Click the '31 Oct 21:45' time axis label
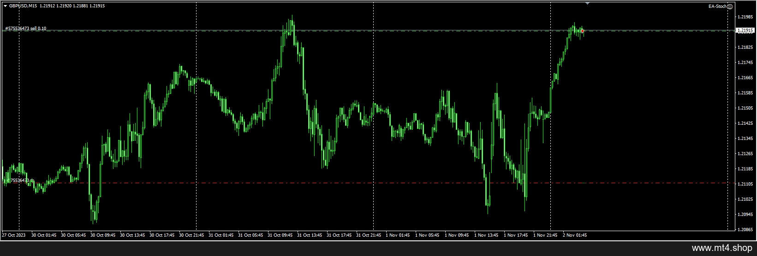The image size is (757, 256). tap(369, 235)
